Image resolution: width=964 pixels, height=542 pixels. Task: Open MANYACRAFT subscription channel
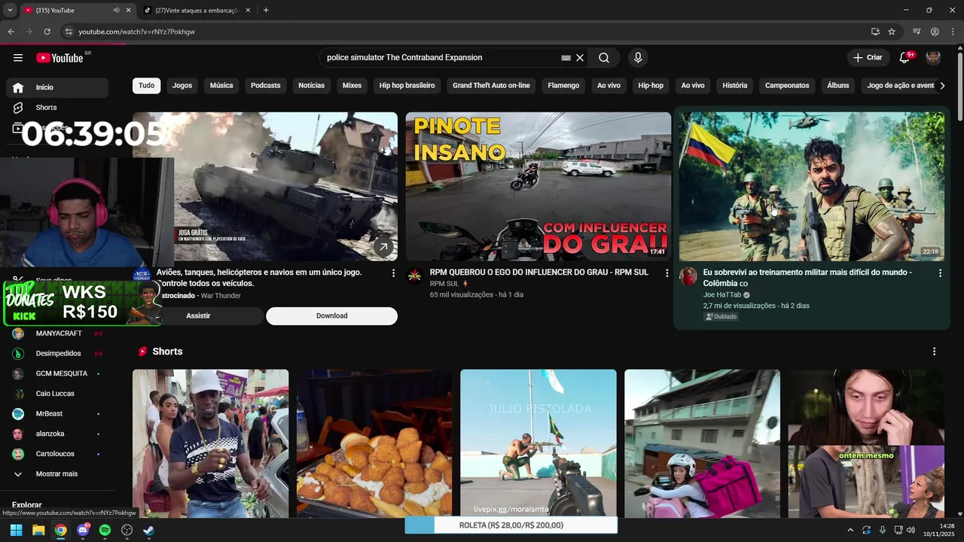click(57, 333)
